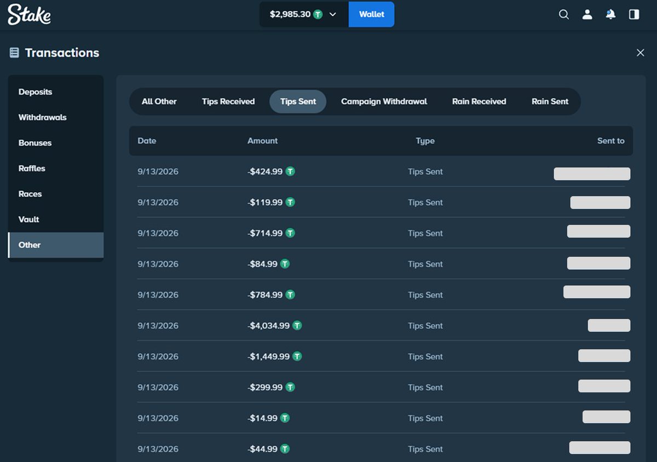Click Tether icon beside -$424.99
This screenshot has width=657, height=462.
[x=290, y=171]
